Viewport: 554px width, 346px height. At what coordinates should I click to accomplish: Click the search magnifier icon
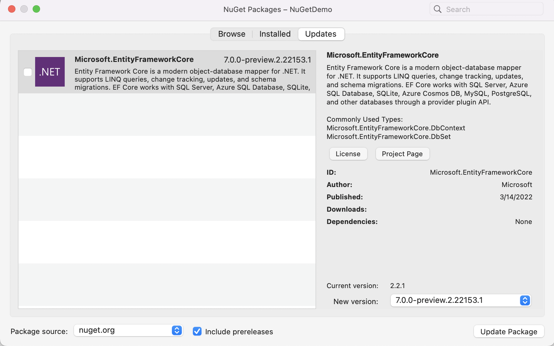pyautogui.click(x=437, y=9)
